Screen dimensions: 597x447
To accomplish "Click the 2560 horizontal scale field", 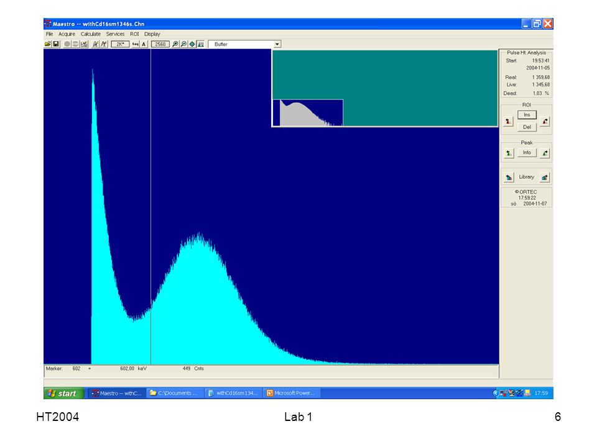I will pyautogui.click(x=160, y=44).
